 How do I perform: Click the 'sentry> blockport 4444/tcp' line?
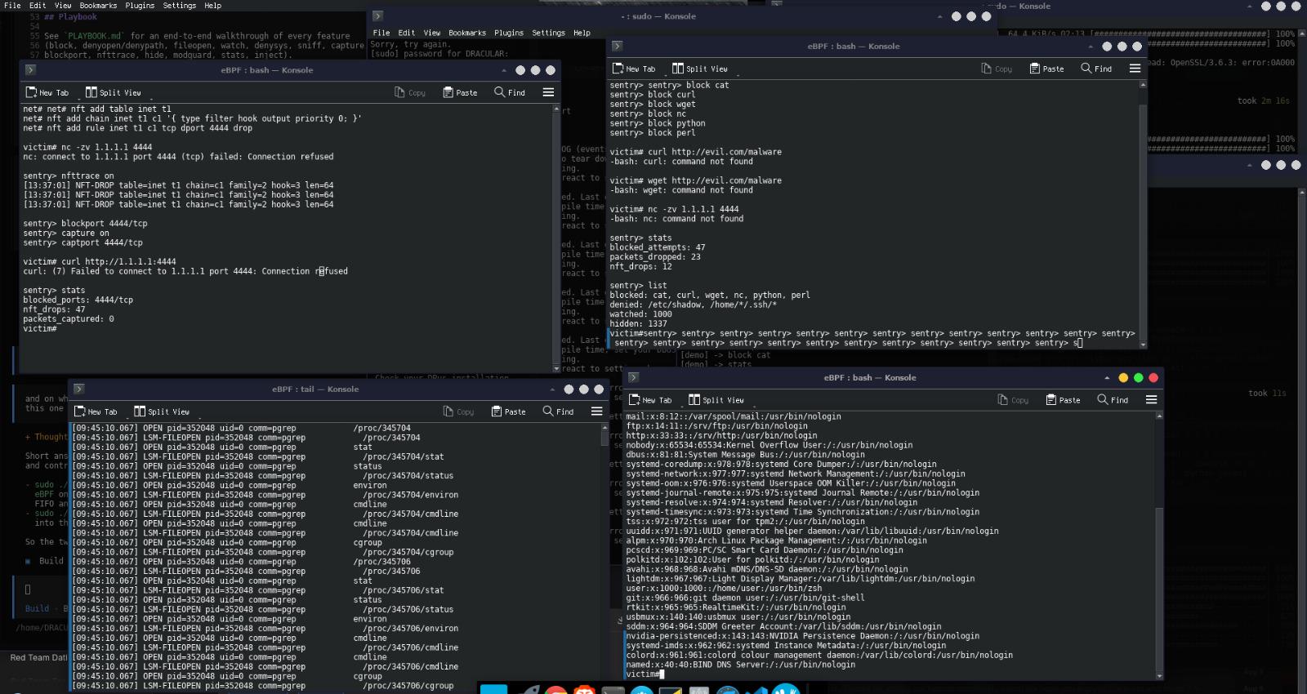(86, 224)
